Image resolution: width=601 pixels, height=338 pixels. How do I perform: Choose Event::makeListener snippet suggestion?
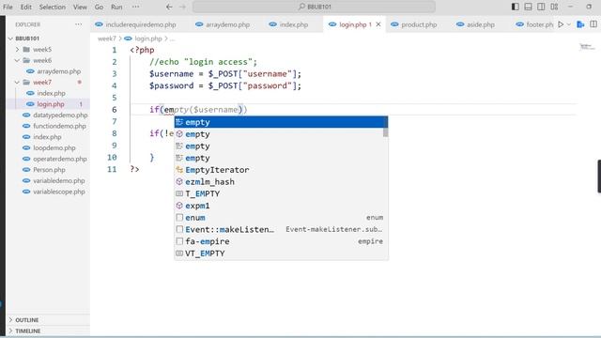281,229
